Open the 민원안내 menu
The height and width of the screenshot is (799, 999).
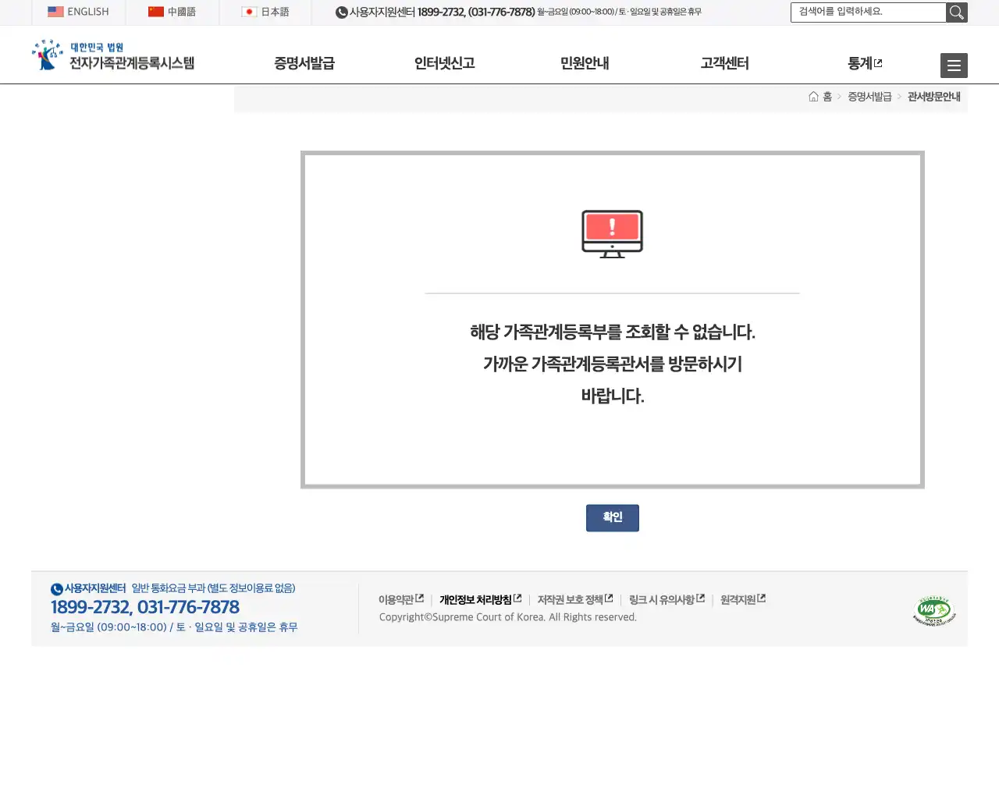click(584, 64)
